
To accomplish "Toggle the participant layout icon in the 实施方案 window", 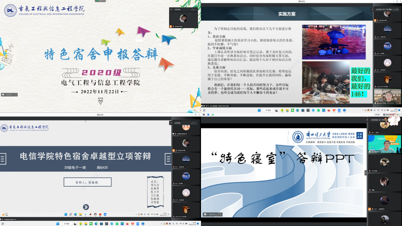I will [396, 9].
